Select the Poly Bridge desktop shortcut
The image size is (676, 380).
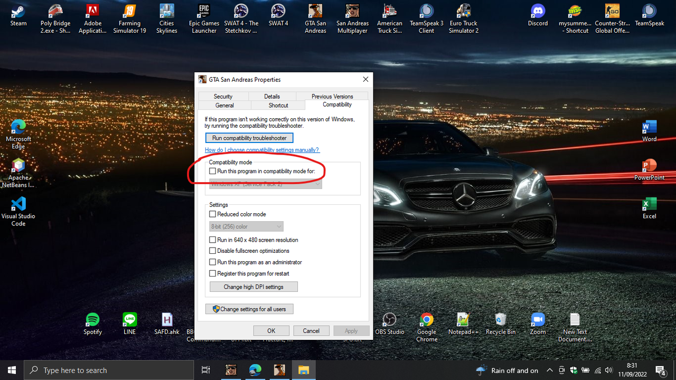click(x=55, y=19)
